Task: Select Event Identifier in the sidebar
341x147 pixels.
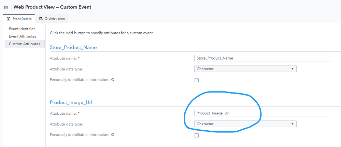Action: point(22,29)
